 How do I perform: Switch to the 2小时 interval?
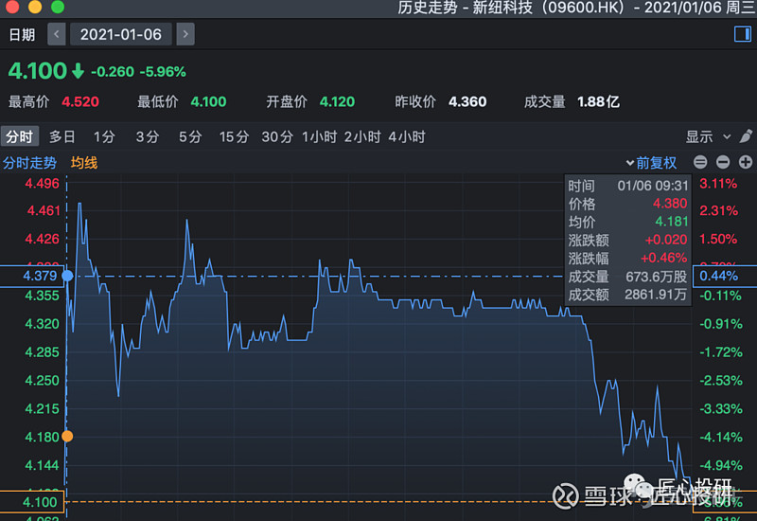click(362, 136)
